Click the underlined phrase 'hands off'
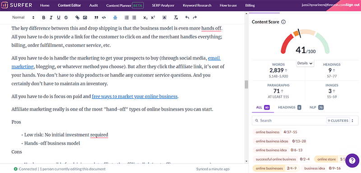361x173 pixels. (211, 28)
